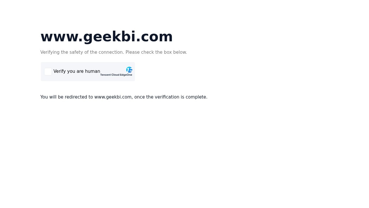Click the word 'Verify' beside the checkbox

(x=60, y=71)
